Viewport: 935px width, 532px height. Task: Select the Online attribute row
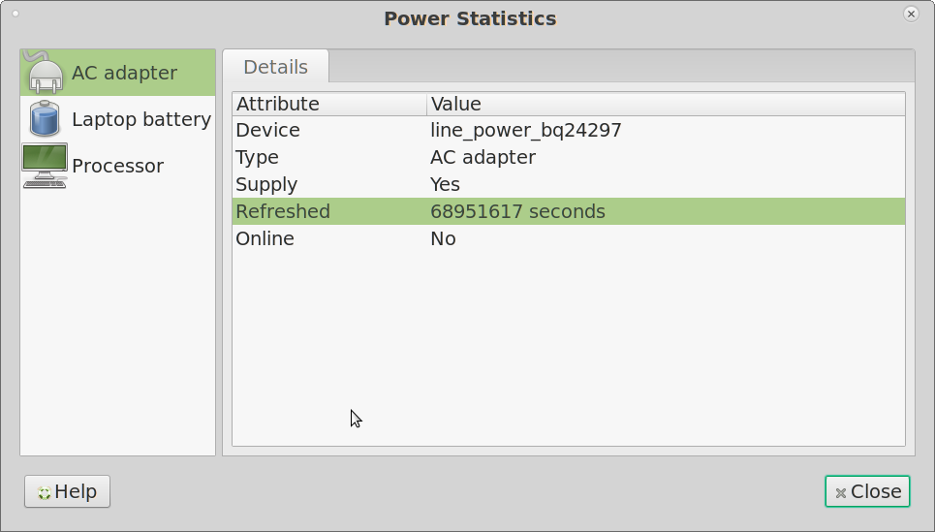pyautogui.click(x=265, y=238)
